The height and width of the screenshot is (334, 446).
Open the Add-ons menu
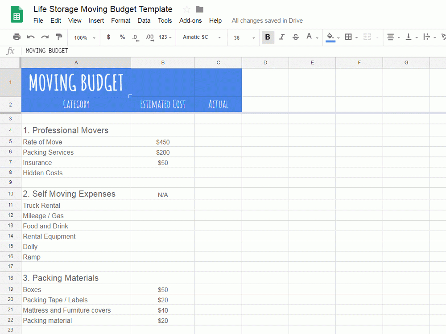coord(190,21)
